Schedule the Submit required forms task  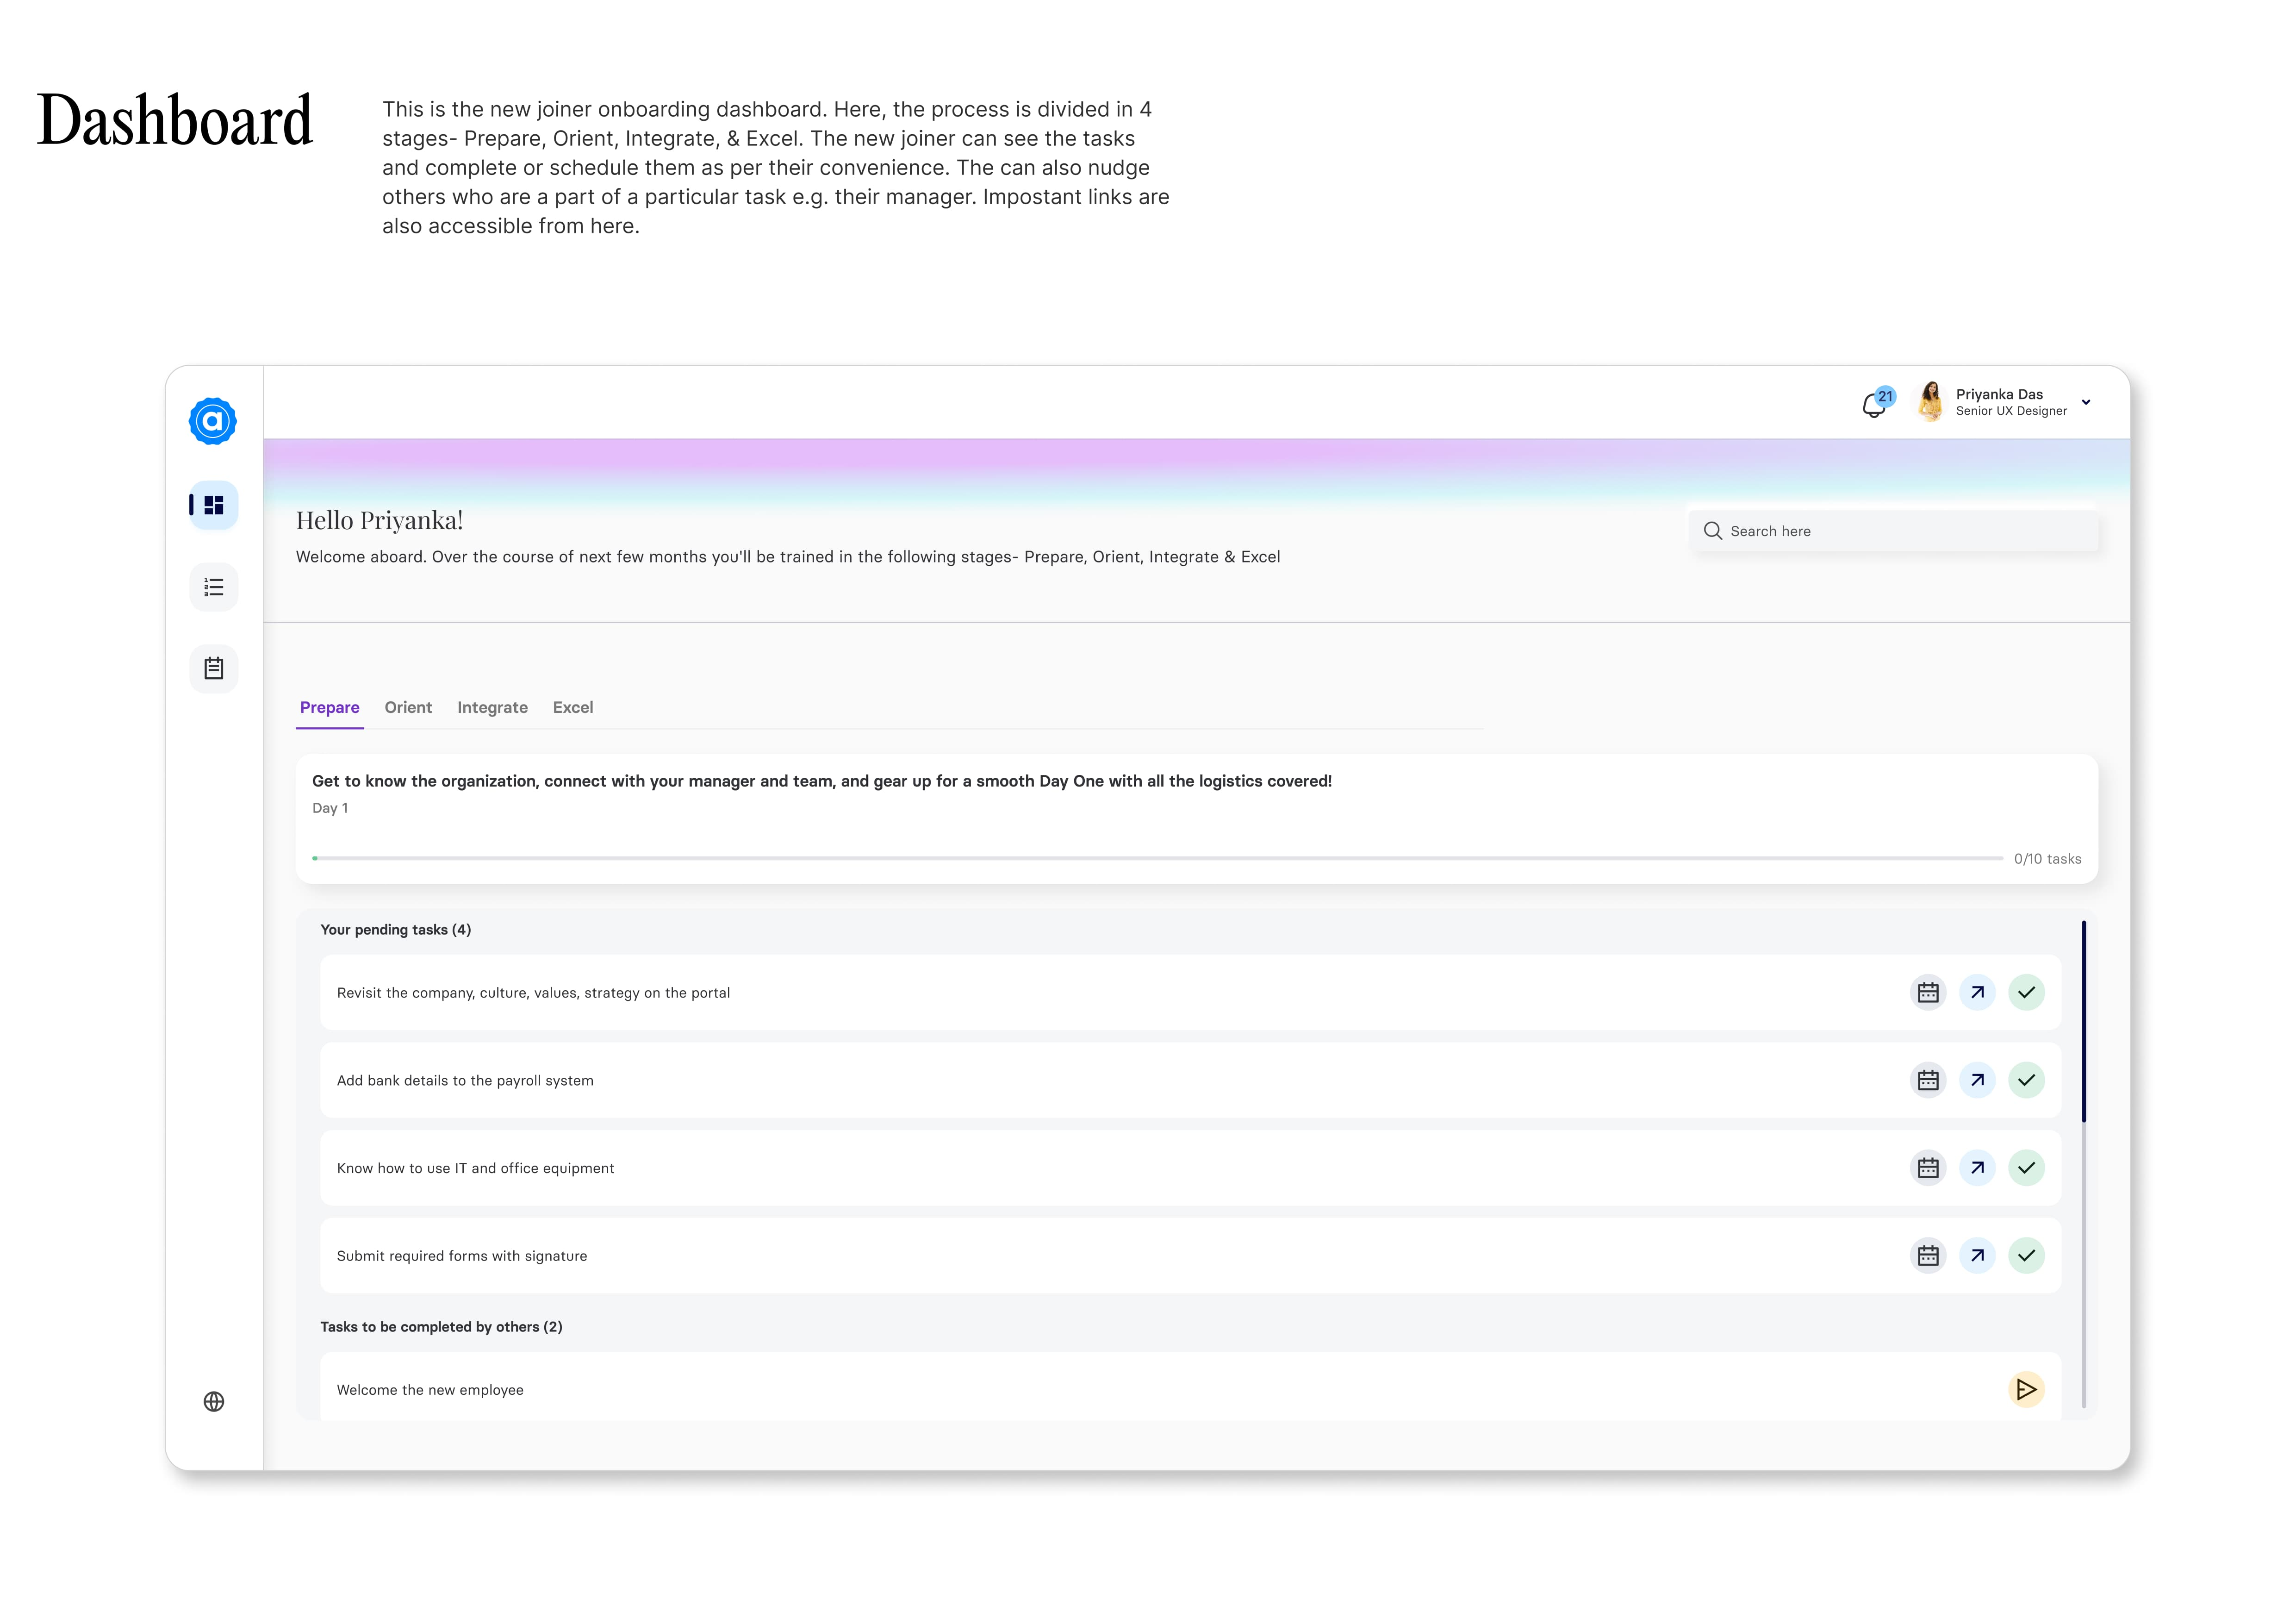1928,1256
